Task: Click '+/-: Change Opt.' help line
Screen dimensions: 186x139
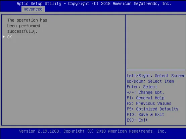Action: tap(145, 92)
